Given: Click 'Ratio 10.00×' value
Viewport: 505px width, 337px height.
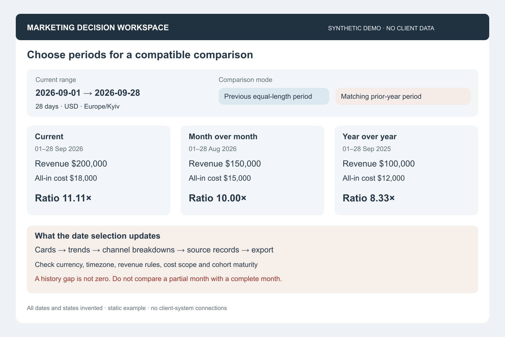Looking at the screenshot, I should 217,198.
